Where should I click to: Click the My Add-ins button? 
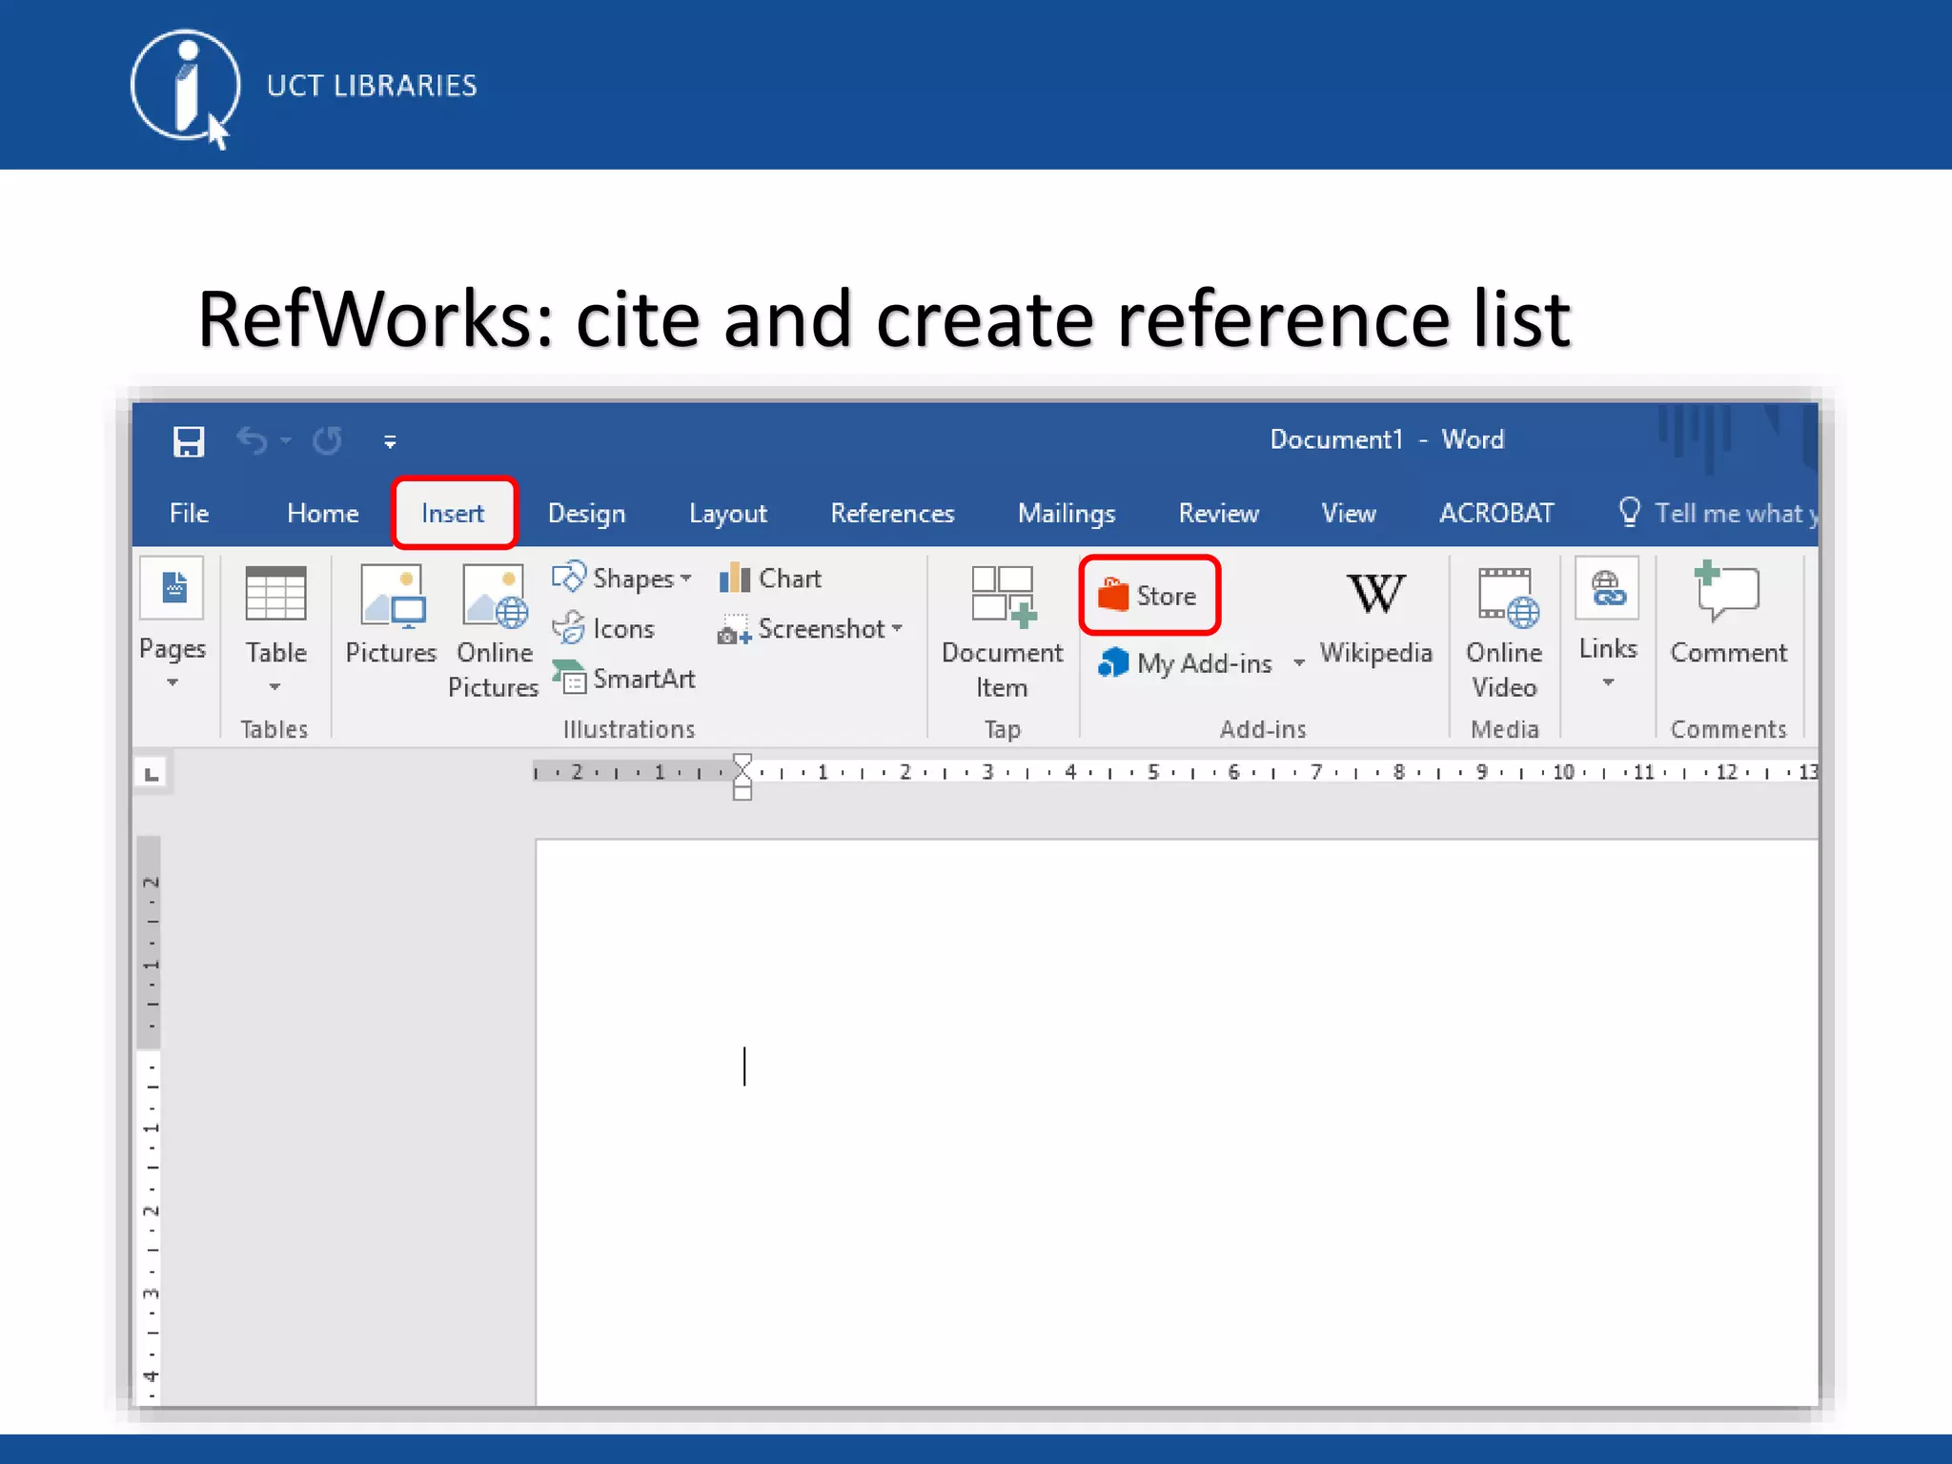tap(1186, 662)
